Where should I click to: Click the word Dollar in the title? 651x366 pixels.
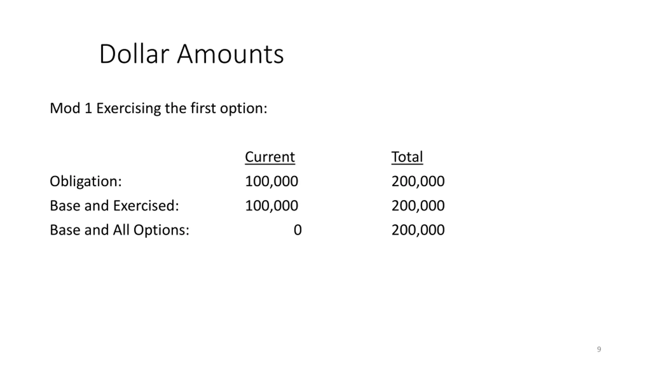click(x=134, y=54)
